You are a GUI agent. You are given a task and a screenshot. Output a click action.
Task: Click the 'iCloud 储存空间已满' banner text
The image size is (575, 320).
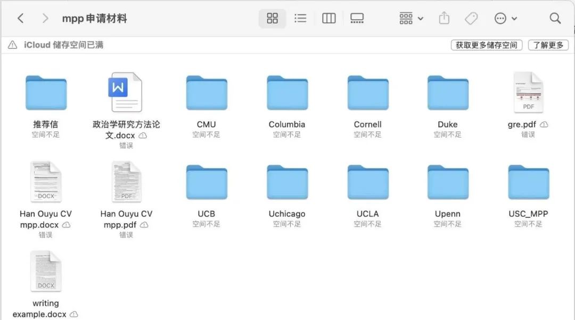point(64,45)
